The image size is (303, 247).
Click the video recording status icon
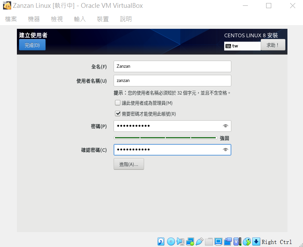coord(228,242)
